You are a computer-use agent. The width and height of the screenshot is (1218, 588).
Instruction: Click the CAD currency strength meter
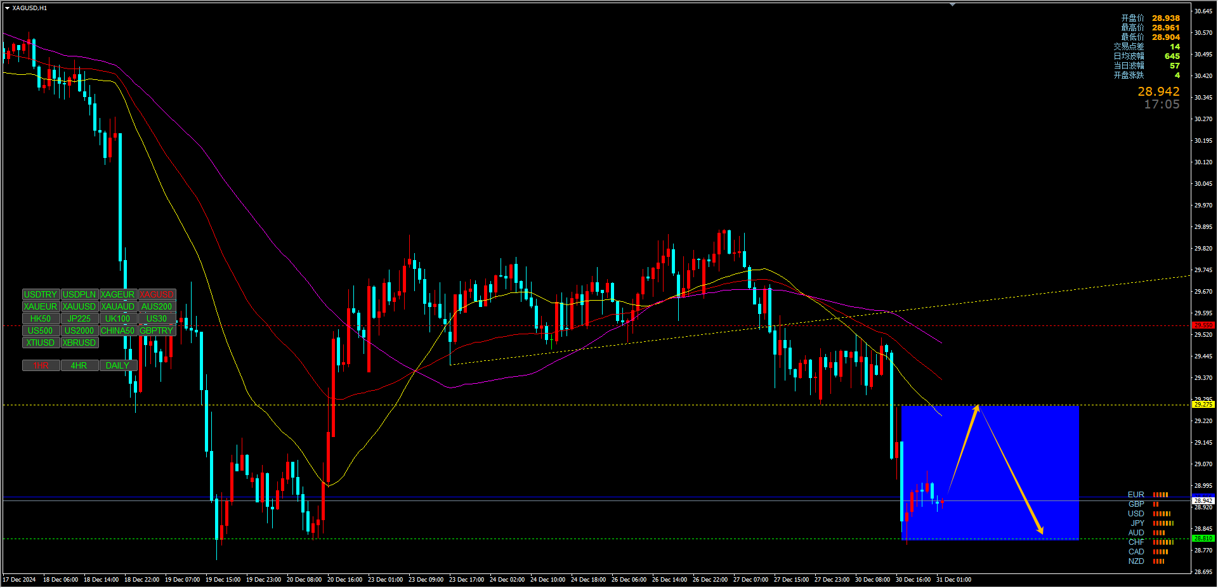coord(1160,552)
